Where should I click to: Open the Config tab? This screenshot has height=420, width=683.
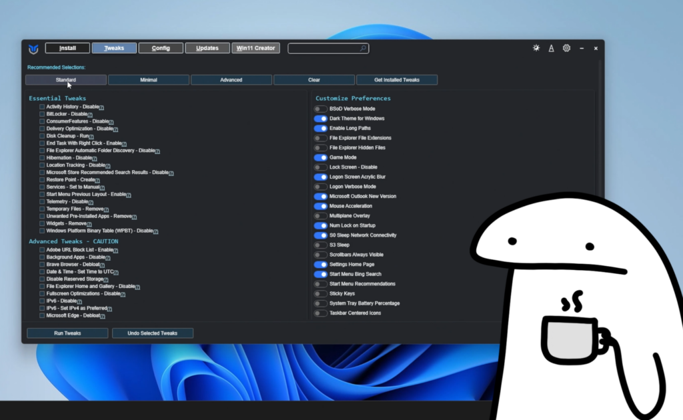pos(161,48)
